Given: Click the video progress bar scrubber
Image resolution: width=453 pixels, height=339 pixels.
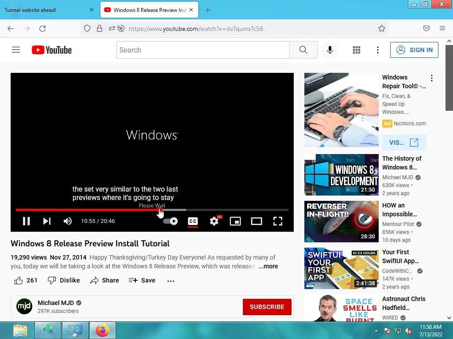Looking at the screenshot, I should click(159, 210).
